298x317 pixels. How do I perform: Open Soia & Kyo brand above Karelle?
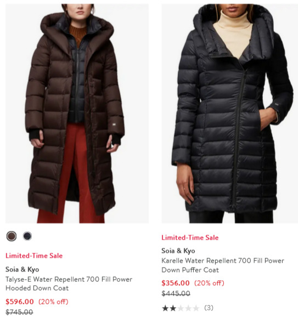(x=178, y=251)
